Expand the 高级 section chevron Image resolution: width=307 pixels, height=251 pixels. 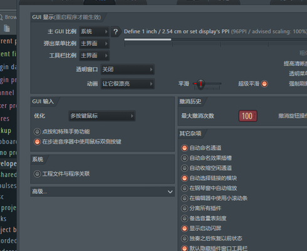(170, 191)
